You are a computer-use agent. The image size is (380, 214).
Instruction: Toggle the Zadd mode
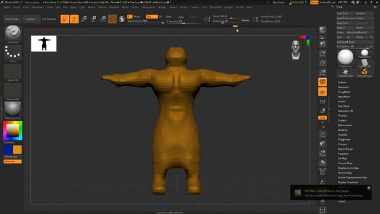point(169,17)
